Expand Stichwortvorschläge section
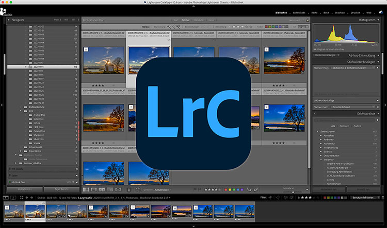This screenshot has height=228, width=387. point(378,100)
